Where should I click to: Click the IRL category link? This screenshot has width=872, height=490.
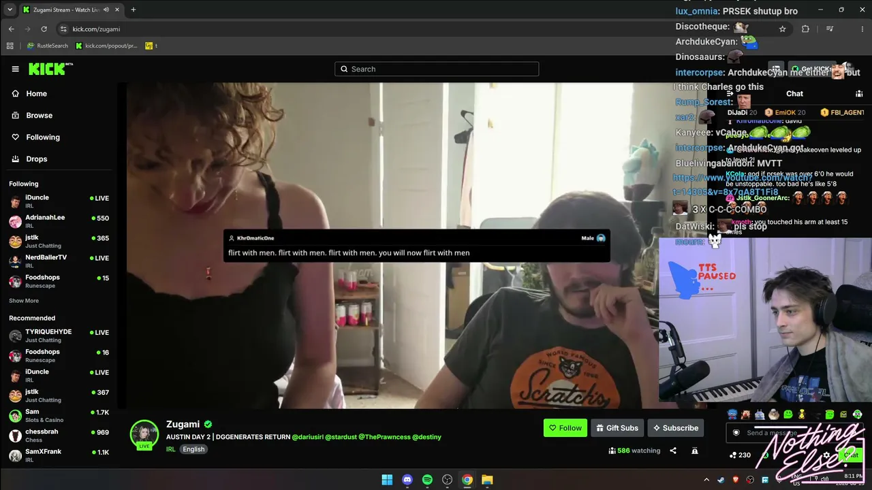171,449
